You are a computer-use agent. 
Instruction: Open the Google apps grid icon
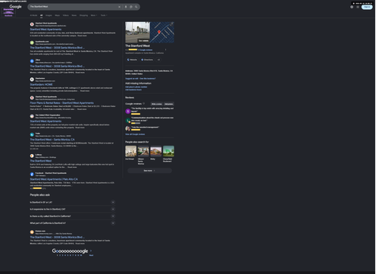358,7
